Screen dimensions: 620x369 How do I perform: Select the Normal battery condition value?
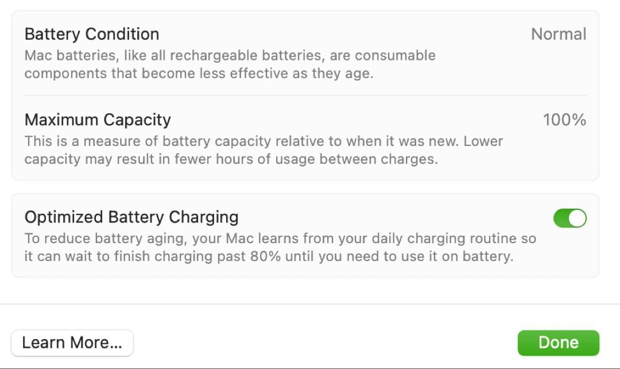click(x=559, y=34)
